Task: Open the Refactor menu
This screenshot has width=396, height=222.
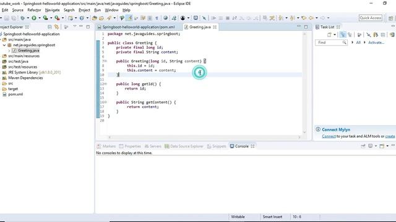Action: [x=34, y=10]
